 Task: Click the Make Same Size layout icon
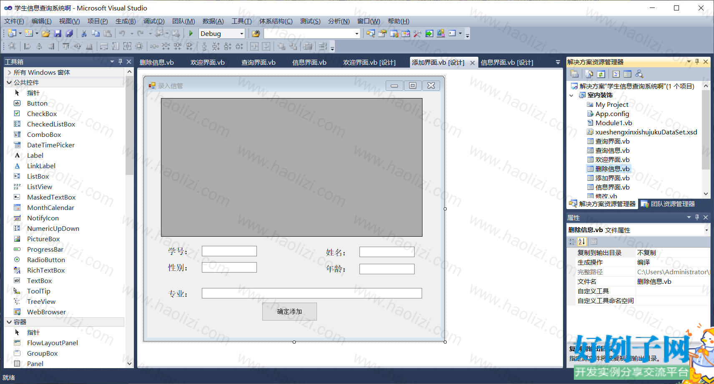(x=127, y=46)
